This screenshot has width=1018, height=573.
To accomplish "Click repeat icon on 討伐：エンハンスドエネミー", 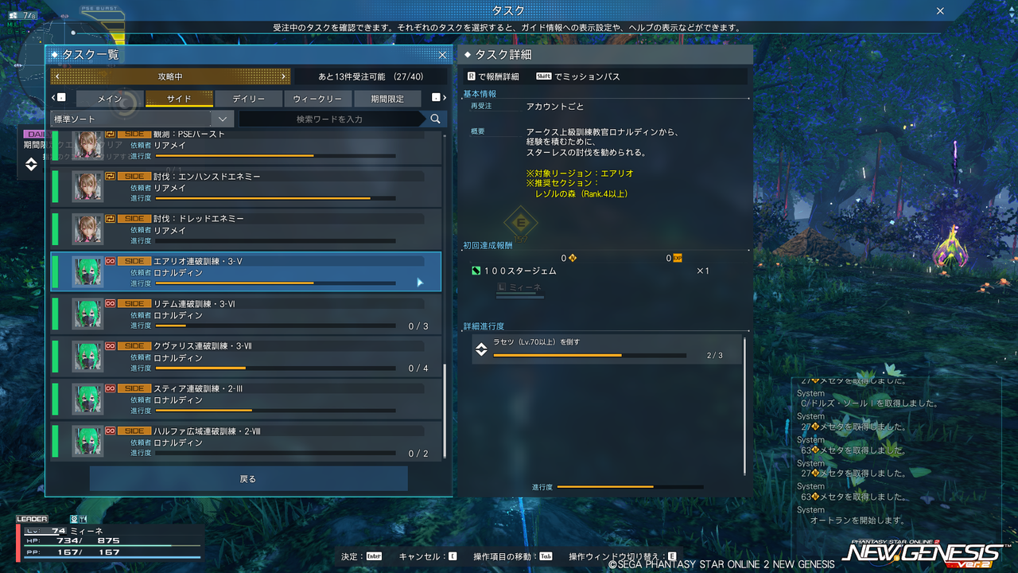I will point(111,176).
